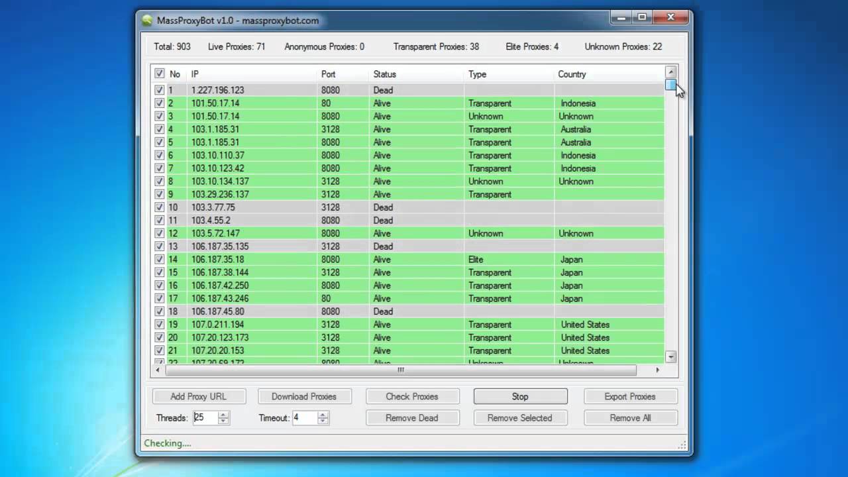Screen dimensions: 848x477
Task: Export Proxies to file
Action: (x=630, y=396)
